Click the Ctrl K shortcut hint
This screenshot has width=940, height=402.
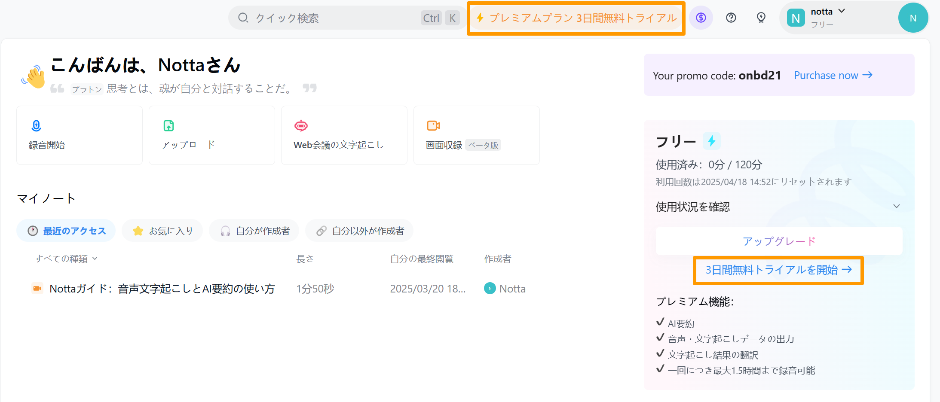(x=440, y=18)
